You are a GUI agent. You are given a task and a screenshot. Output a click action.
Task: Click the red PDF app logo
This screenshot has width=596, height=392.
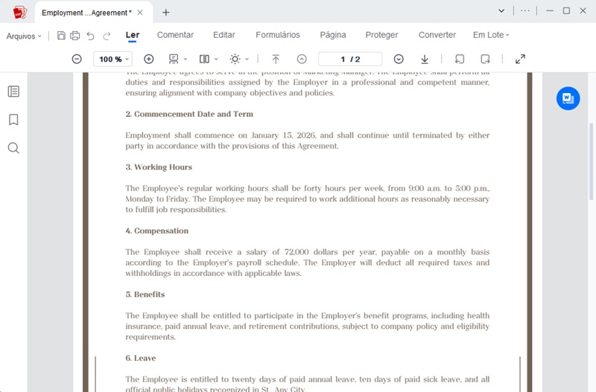pos(19,12)
